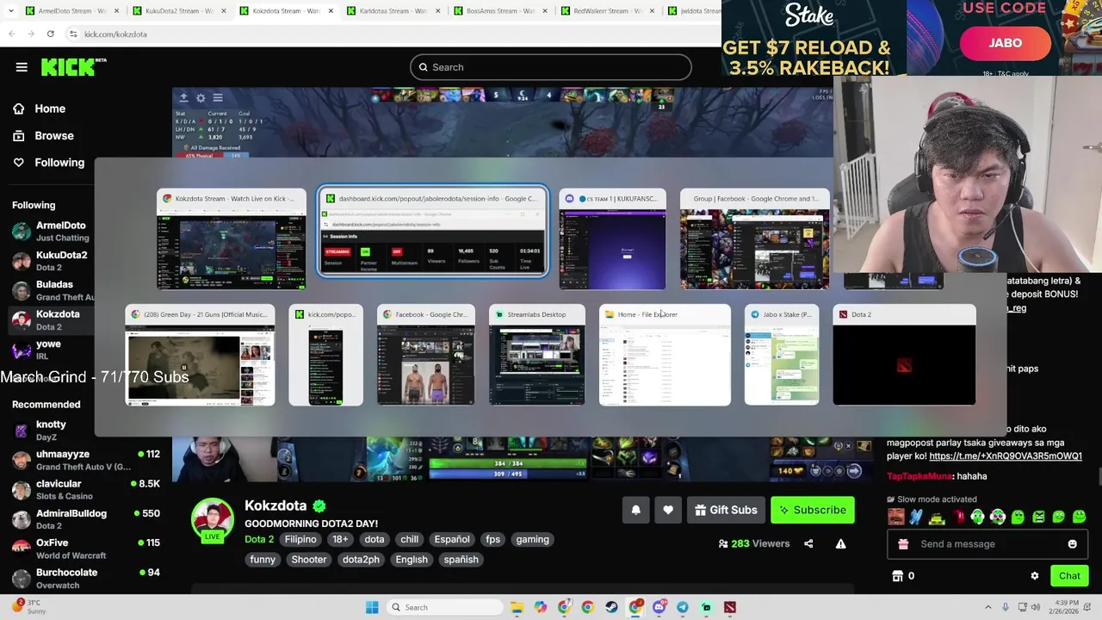Switch to Green Day 21 Guns window thumbnail
Image resolution: width=1102 pixels, height=620 pixels.
(200, 355)
